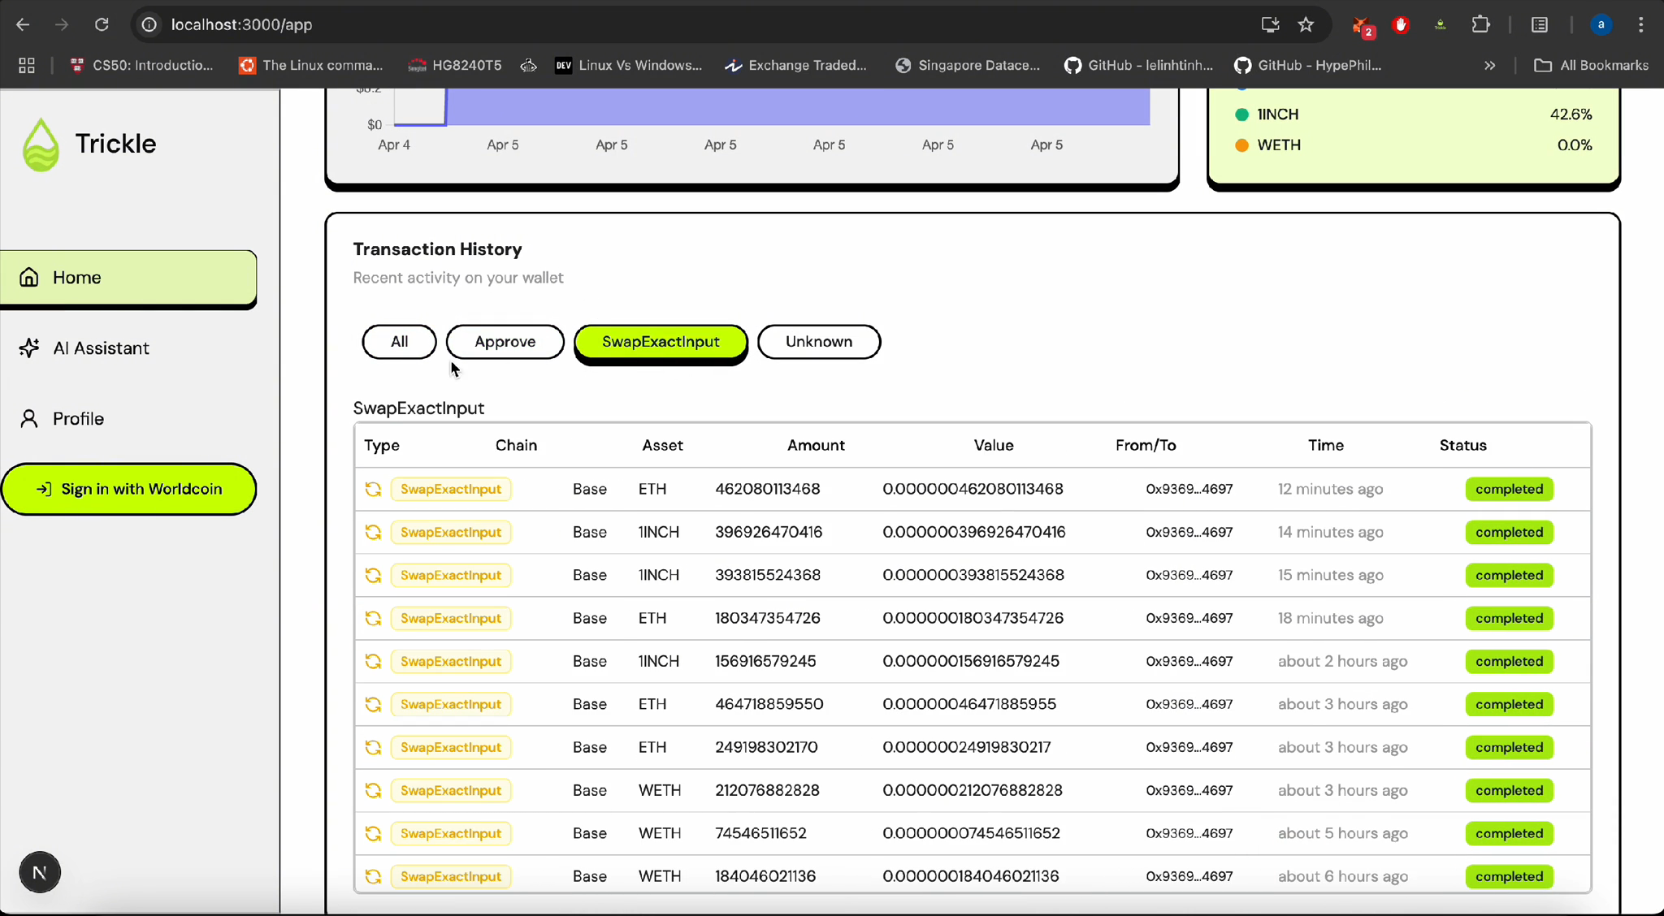Click the green 1INCH legend dot
Image resolution: width=1664 pixels, height=916 pixels.
click(1241, 114)
